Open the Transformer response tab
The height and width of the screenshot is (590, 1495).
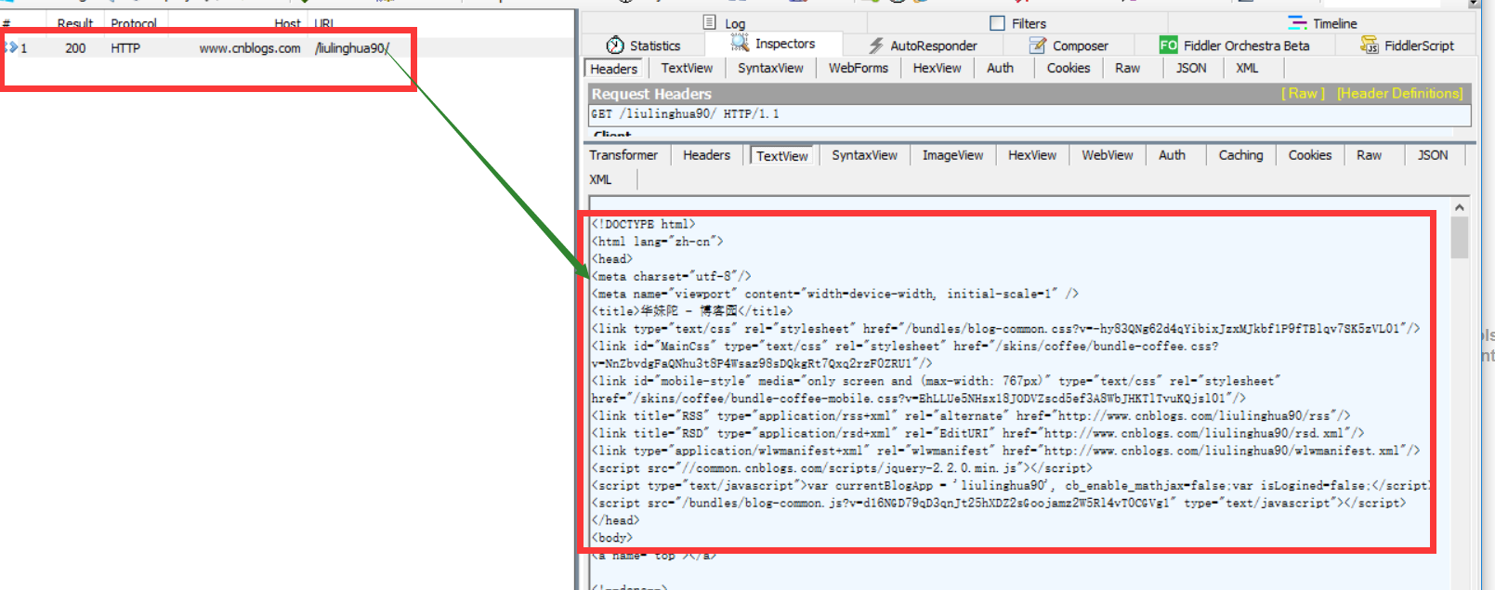(x=623, y=155)
